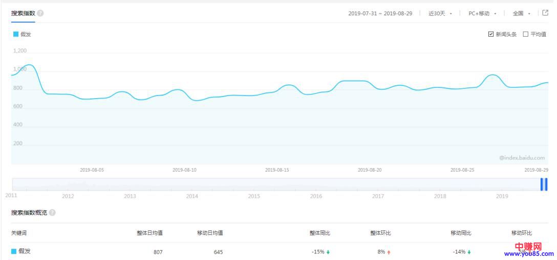Click the share/export icon at top right

(x=545, y=13)
